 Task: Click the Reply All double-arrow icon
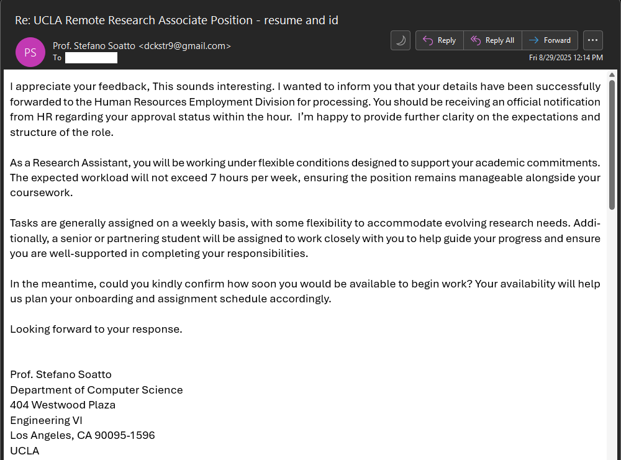coord(476,40)
